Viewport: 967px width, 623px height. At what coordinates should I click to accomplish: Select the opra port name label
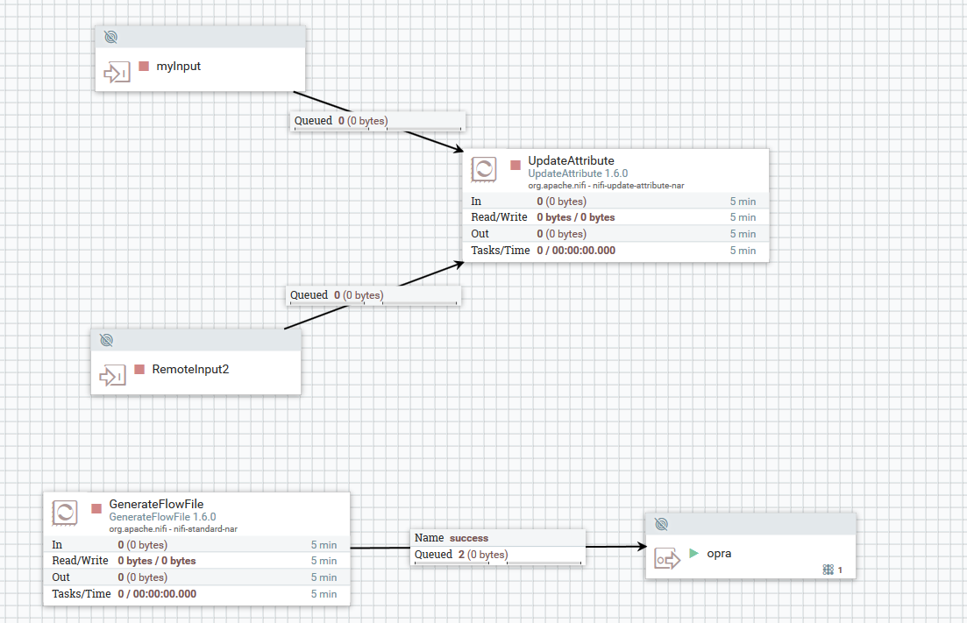pos(719,553)
